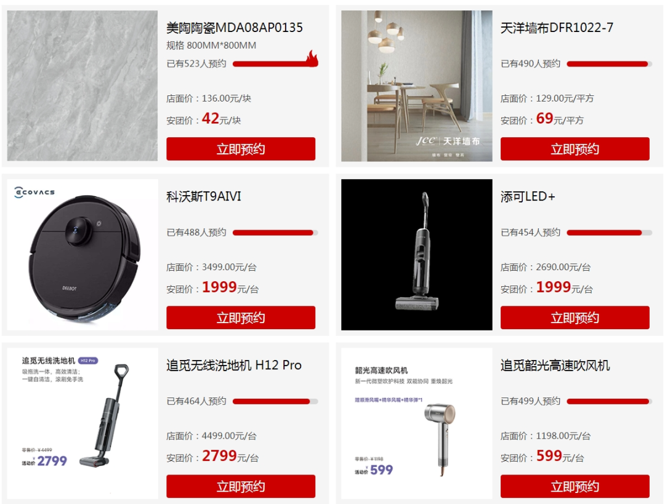Reserve the 添可LED+ floor washer
This screenshot has height=504, width=665.
point(574,318)
